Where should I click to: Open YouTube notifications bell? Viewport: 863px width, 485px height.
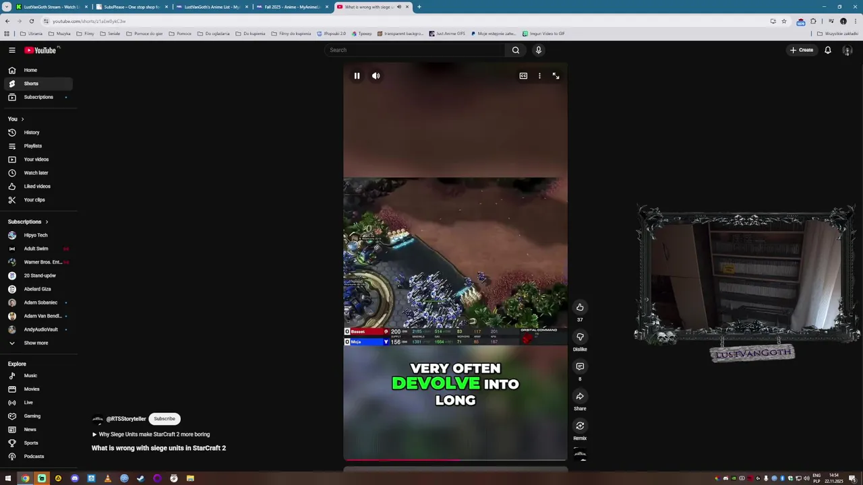[x=828, y=50]
